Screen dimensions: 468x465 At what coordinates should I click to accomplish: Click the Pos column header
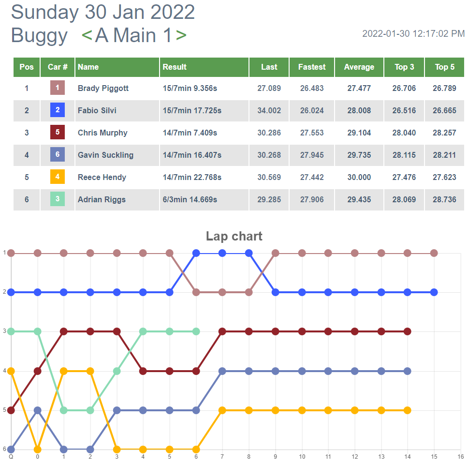pyautogui.click(x=27, y=67)
